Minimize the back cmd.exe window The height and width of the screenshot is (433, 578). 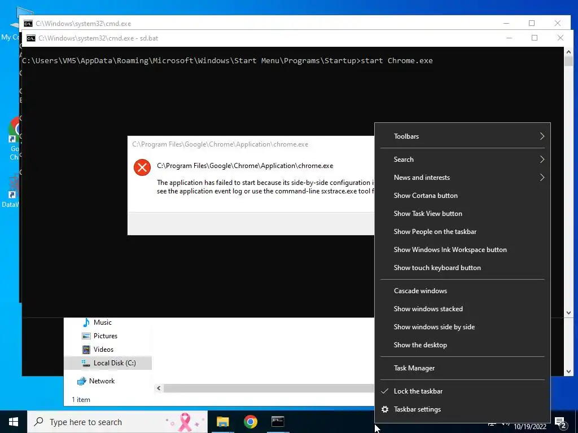pyautogui.click(x=506, y=23)
